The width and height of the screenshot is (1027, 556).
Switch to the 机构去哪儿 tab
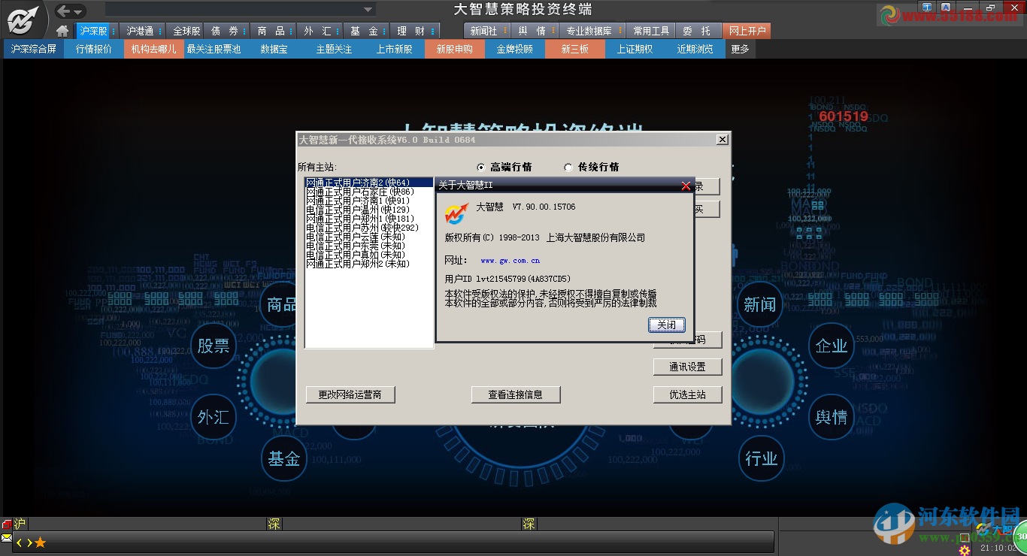click(x=154, y=49)
